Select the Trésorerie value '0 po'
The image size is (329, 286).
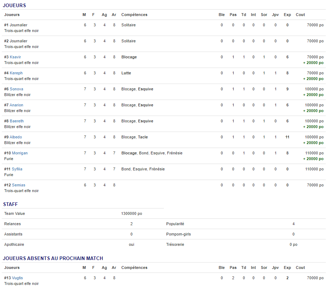(293, 245)
